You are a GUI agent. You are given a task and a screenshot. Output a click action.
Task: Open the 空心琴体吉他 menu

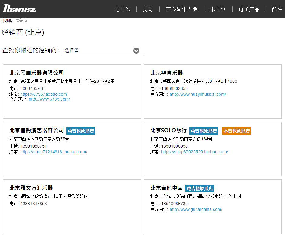[182, 9]
